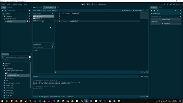Pause the running scene
This screenshot has height=103, width=183.
click(x=164, y=4)
